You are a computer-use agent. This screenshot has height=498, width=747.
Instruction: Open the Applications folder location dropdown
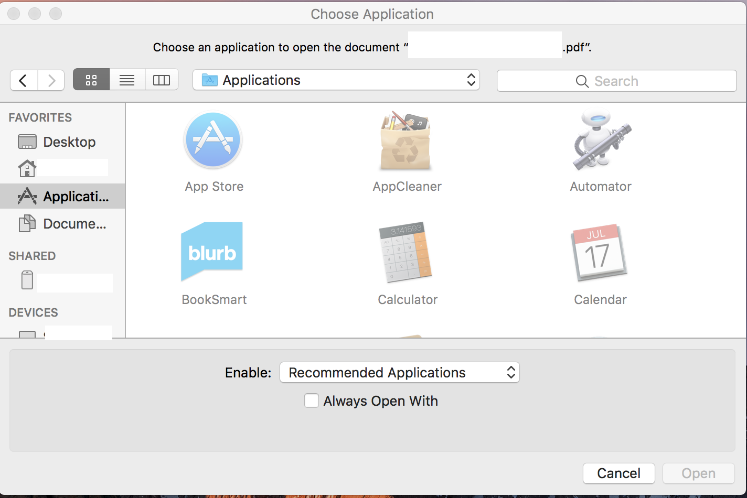coord(336,80)
